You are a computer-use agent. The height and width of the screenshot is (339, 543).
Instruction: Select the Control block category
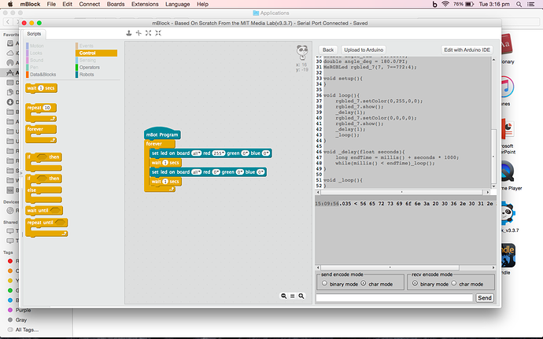coord(96,53)
